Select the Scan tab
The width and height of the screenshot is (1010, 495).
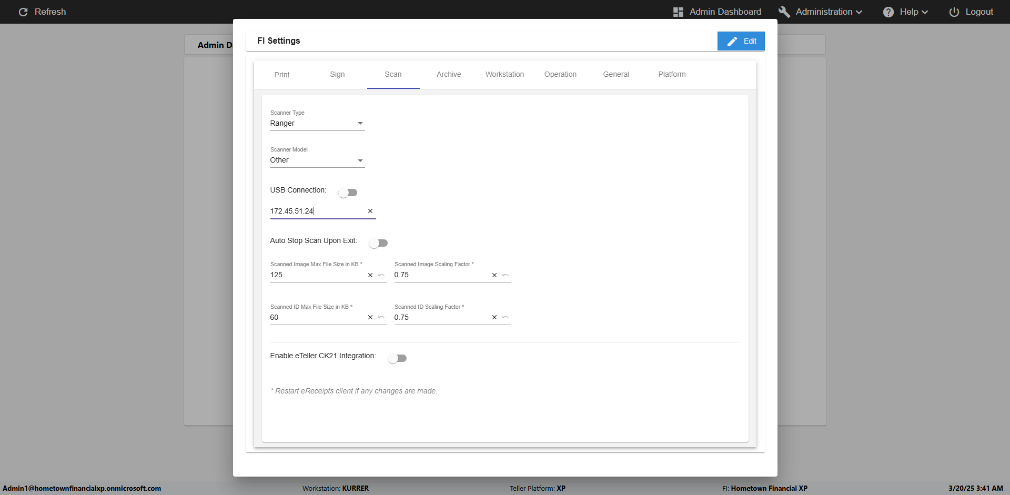[x=393, y=74]
